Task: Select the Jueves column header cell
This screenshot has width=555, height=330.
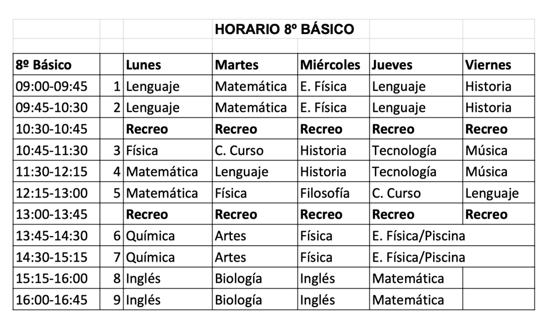Action: [x=416, y=65]
